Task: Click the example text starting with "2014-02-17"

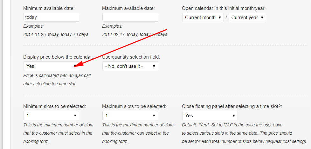Action: click(x=135, y=34)
